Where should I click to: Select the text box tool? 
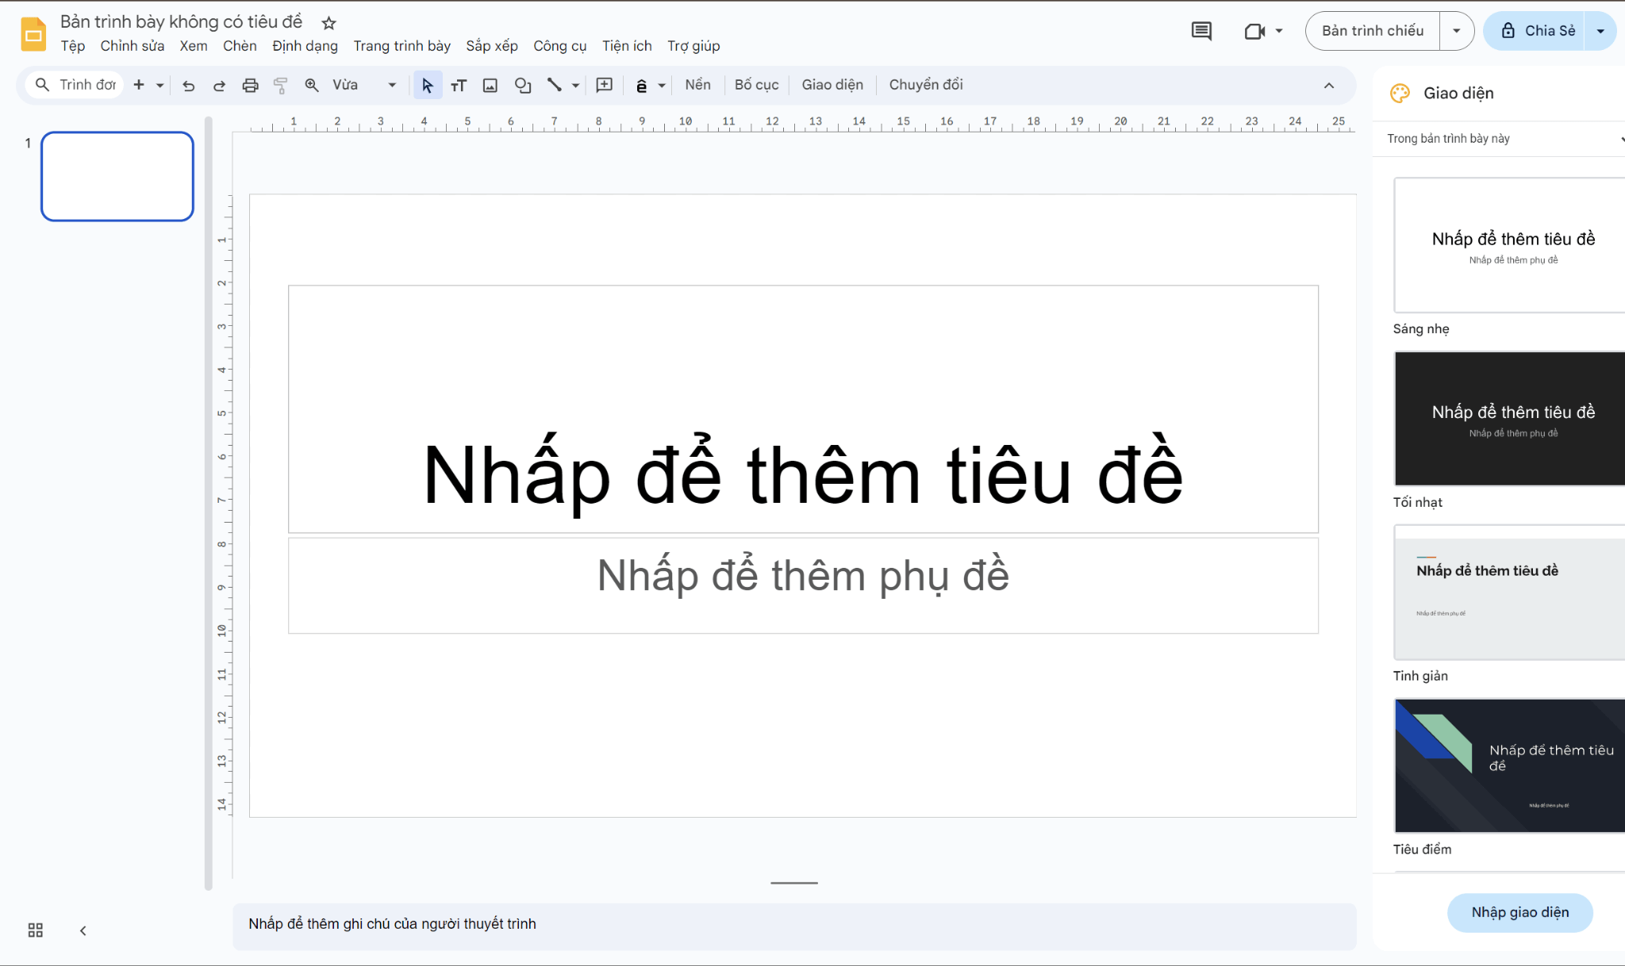click(x=459, y=86)
